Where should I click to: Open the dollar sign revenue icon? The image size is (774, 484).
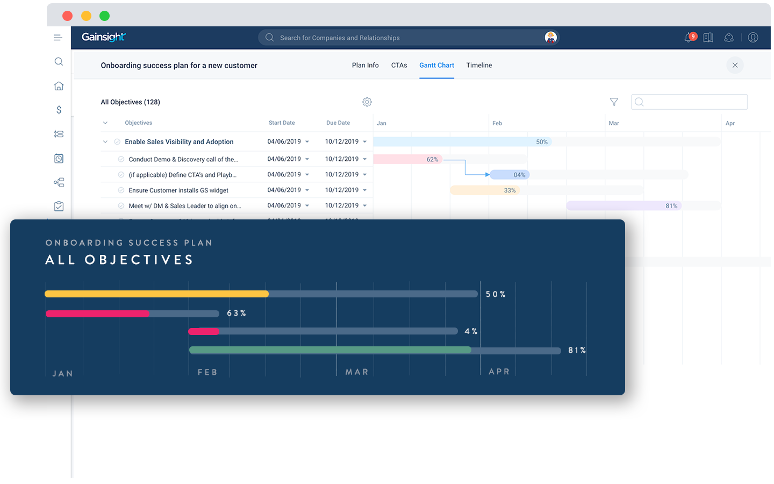(59, 110)
